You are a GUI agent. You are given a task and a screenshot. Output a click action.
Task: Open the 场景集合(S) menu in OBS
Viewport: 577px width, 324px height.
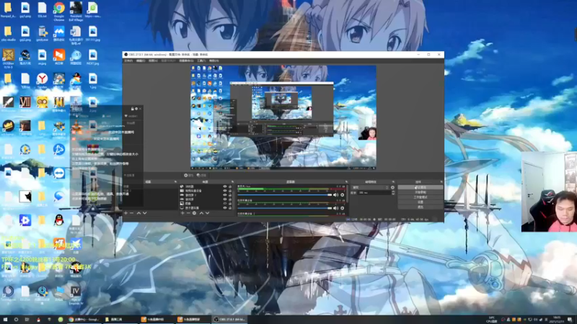(186, 60)
